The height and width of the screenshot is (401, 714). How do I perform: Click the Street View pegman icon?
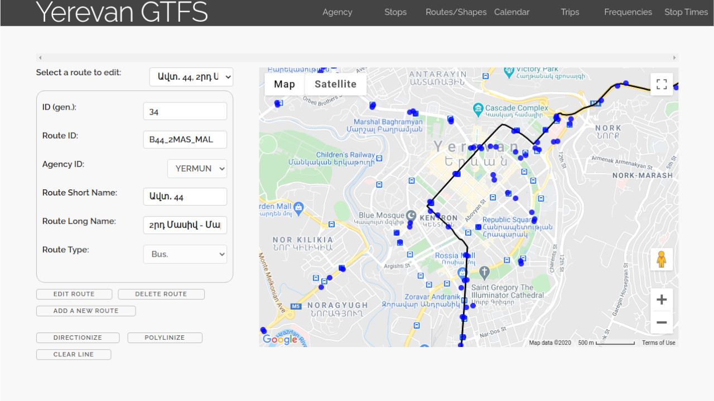pyautogui.click(x=662, y=260)
